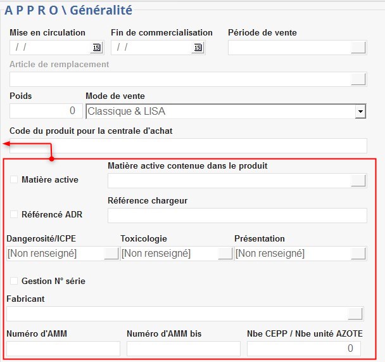
Task: Enable the Référencé ADR checkbox
Action: pyautogui.click(x=14, y=214)
